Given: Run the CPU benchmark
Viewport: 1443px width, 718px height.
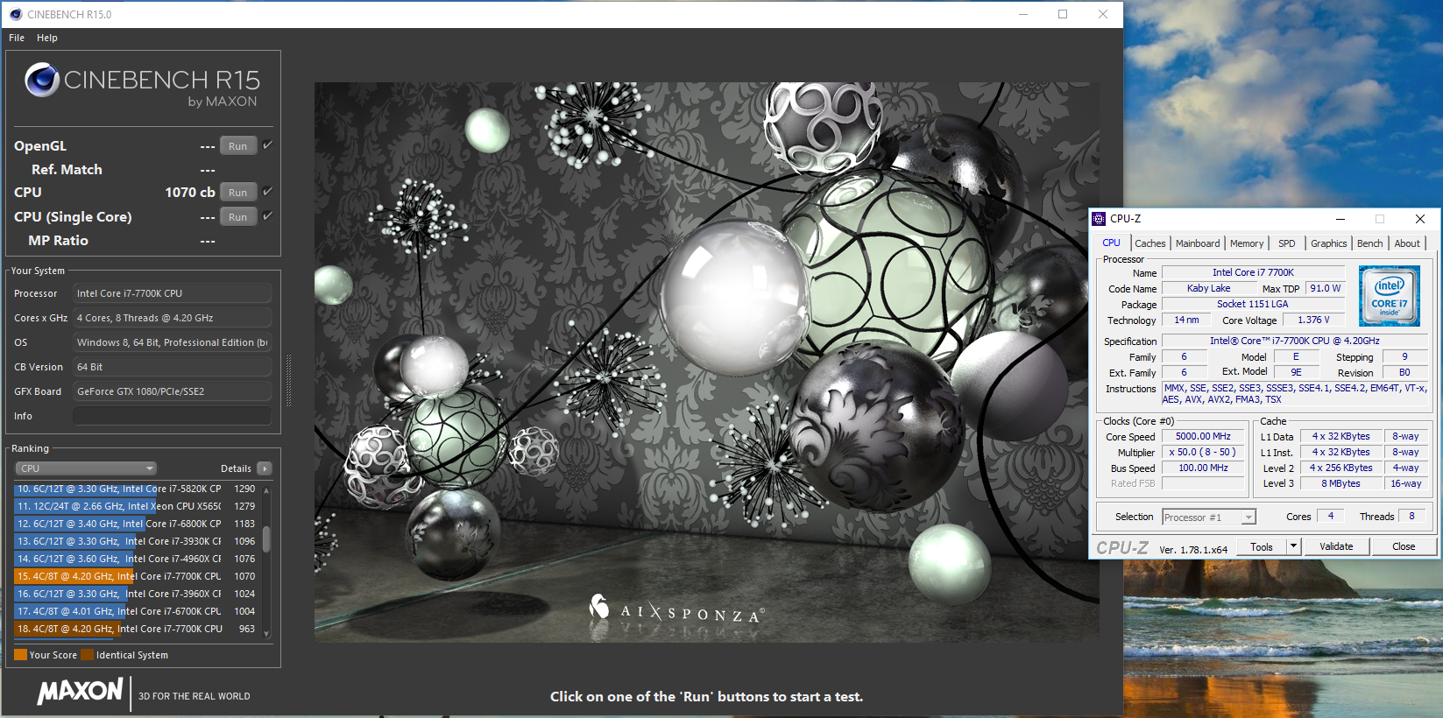Looking at the screenshot, I should pos(237,193).
